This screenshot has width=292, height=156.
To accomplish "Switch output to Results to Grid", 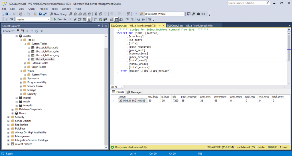I will [x=116, y=19].
